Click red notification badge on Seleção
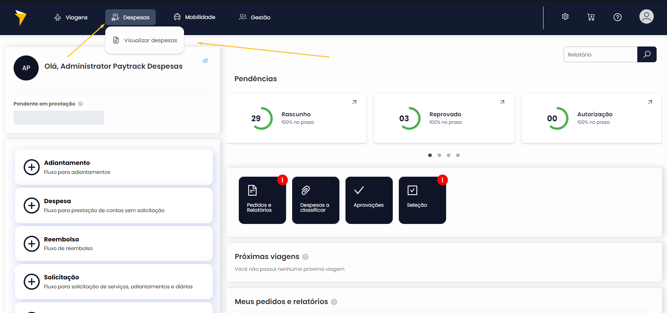 [443, 180]
